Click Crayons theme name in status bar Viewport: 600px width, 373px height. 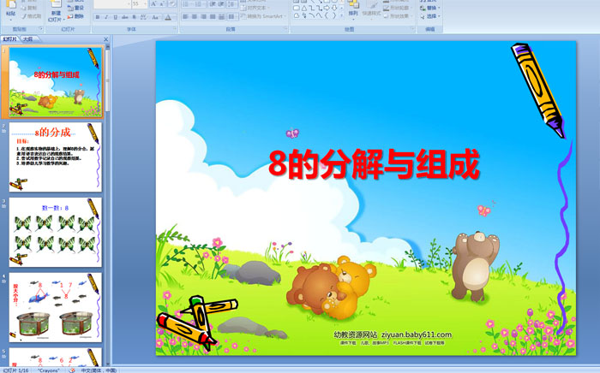[49, 370]
